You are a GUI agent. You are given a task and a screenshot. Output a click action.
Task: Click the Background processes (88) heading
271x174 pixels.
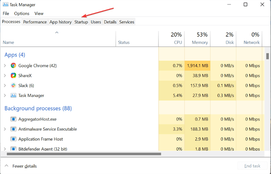(x=38, y=108)
